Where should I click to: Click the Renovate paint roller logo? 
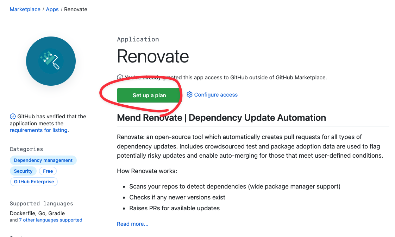click(51, 61)
